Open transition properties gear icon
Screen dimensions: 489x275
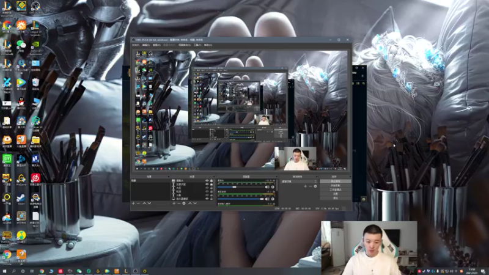coord(315,186)
